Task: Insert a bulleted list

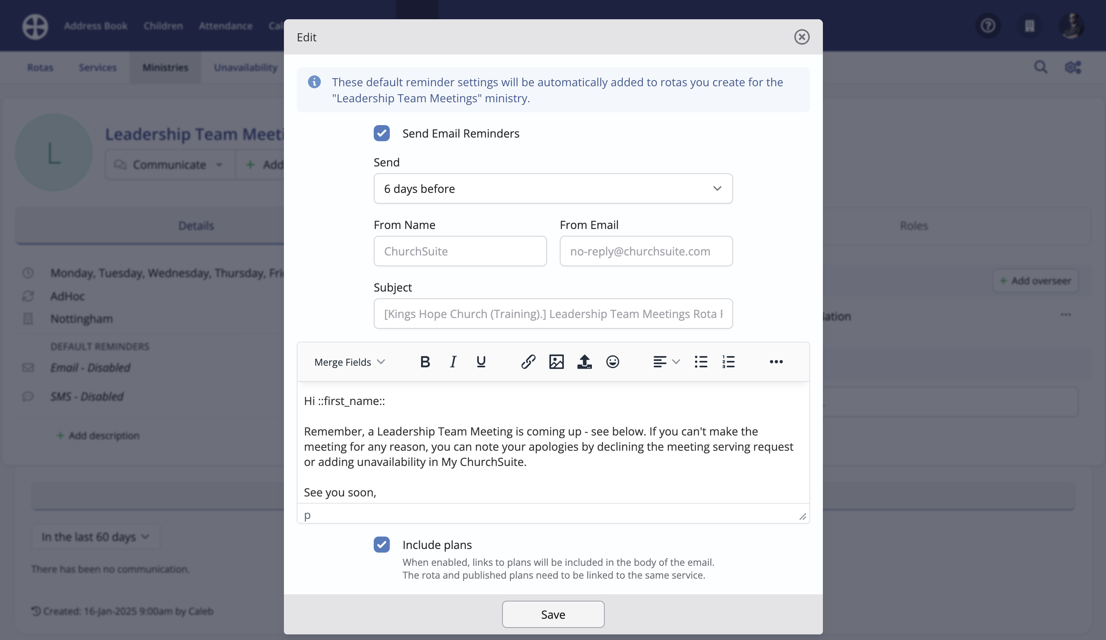Action: point(701,362)
